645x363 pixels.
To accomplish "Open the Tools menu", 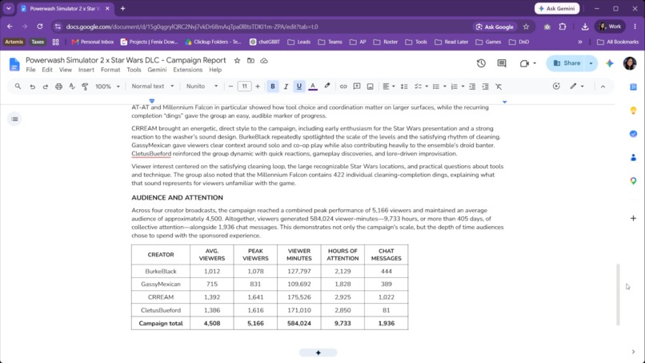I will click(x=134, y=70).
